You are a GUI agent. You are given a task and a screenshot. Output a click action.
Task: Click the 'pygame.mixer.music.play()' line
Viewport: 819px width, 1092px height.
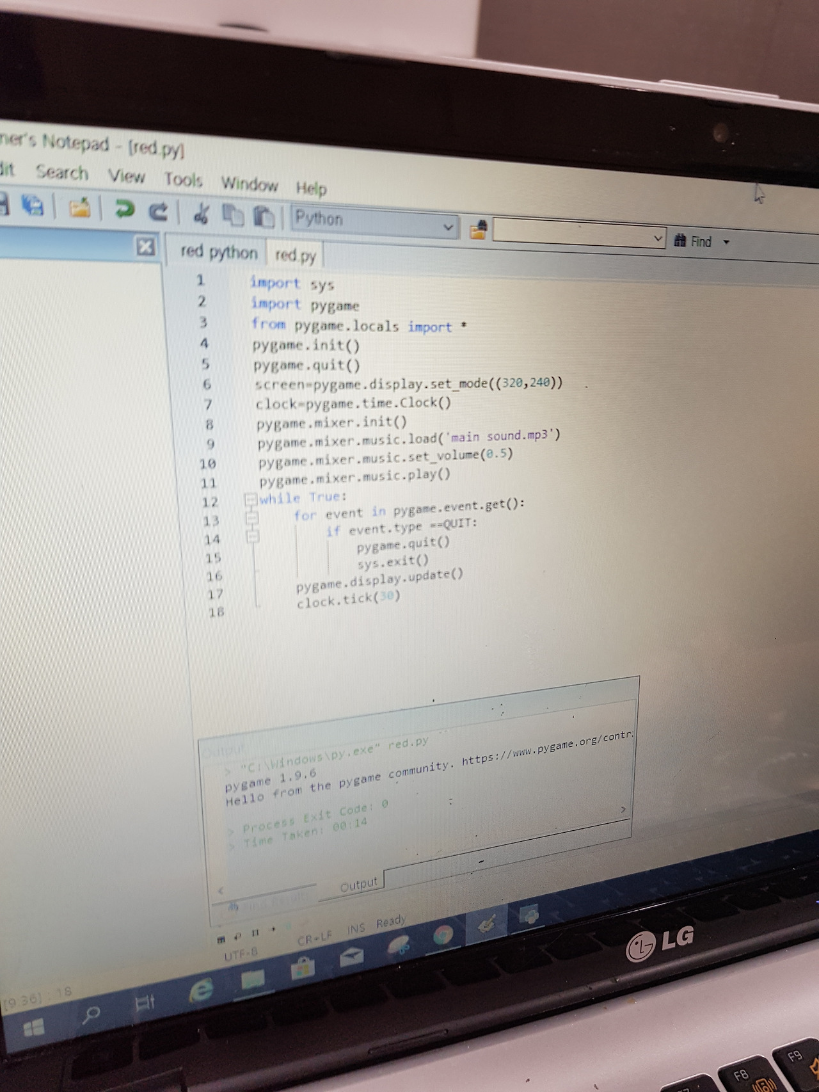click(355, 478)
